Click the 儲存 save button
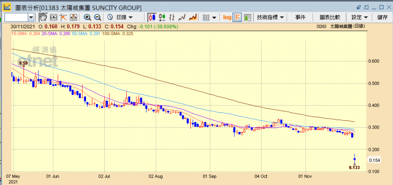 (382, 17)
